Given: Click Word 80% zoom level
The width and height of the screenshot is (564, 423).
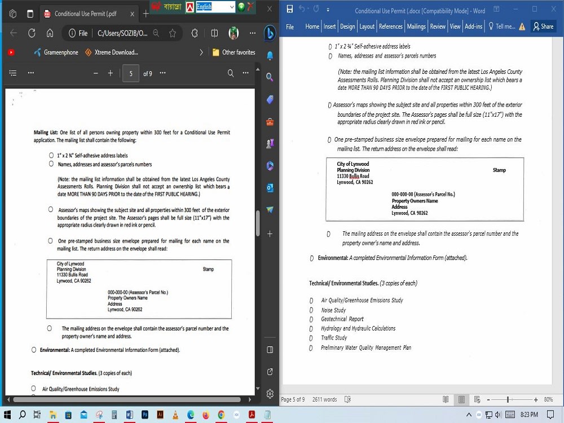Looking at the screenshot, I should click(x=548, y=399).
